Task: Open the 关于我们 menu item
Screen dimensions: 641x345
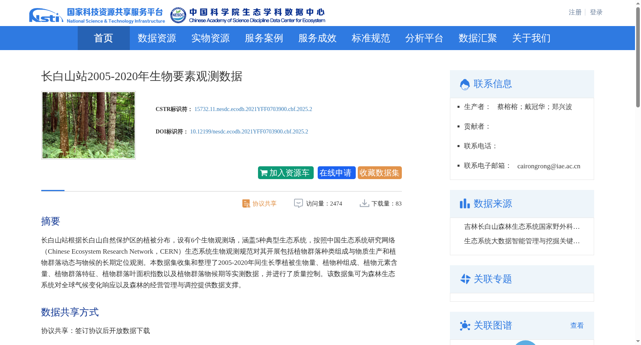Action: pyautogui.click(x=531, y=38)
